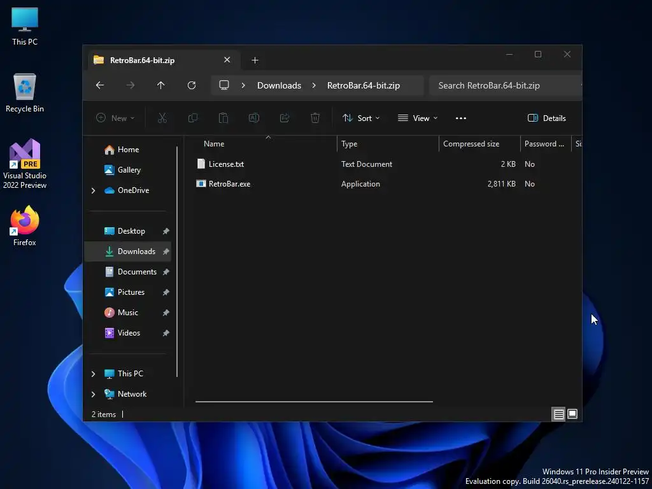Open This PC in the navigation pane
Screen dimensions: 652x489
pyautogui.click(x=130, y=374)
